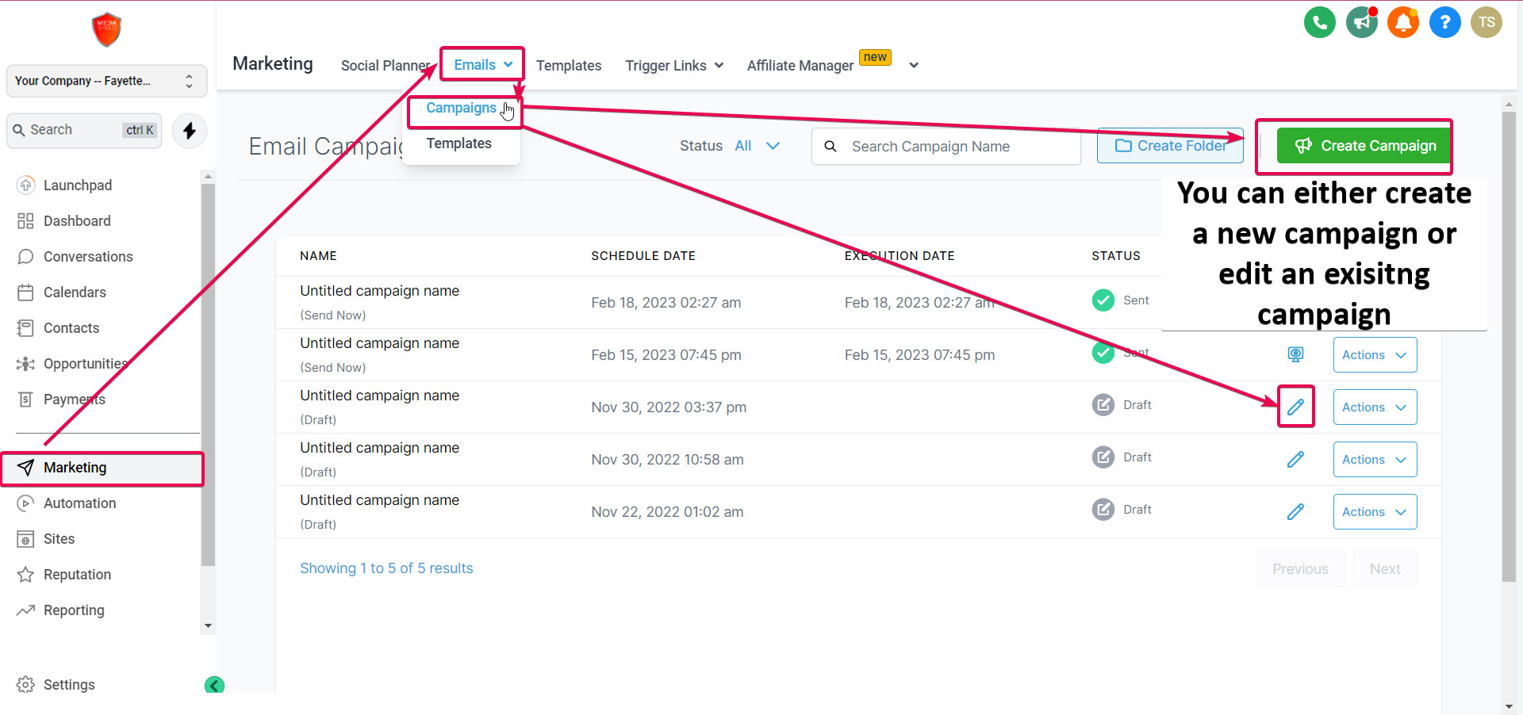Screen dimensions: 1523x715
Task: Click sidebar scroll down arrow
Action: click(x=208, y=625)
